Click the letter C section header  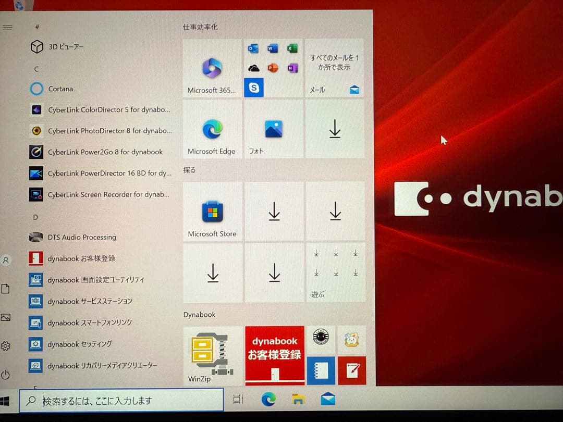36,69
